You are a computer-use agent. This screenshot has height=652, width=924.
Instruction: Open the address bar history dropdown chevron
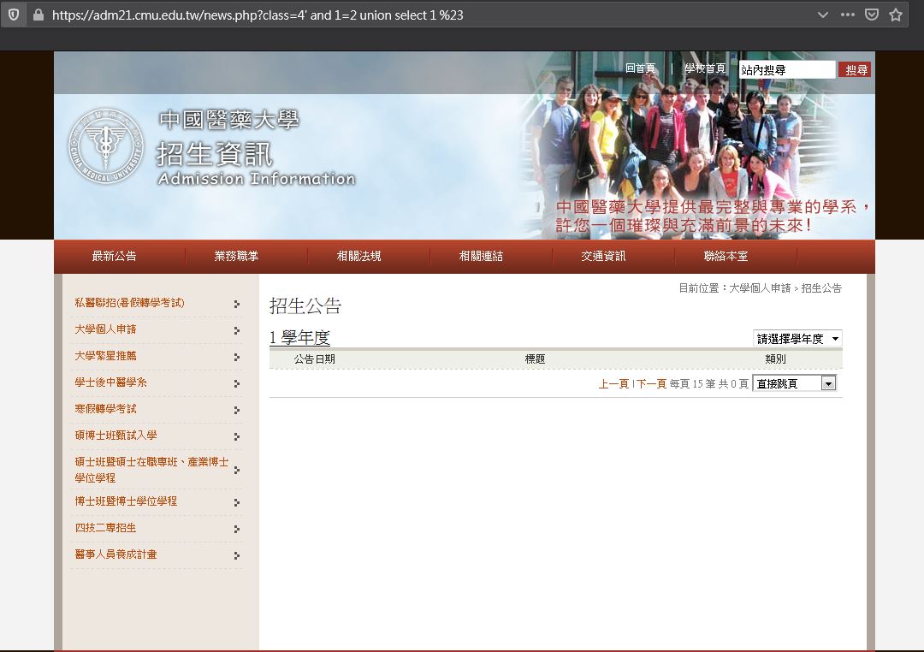[x=823, y=15]
